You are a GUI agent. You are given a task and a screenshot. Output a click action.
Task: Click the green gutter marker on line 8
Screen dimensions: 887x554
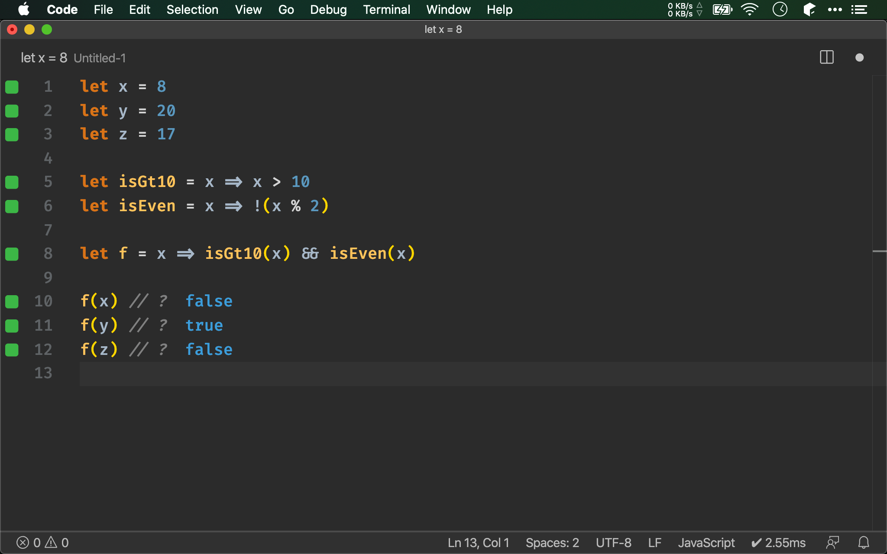pyautogui.click(x=12, y=254)
